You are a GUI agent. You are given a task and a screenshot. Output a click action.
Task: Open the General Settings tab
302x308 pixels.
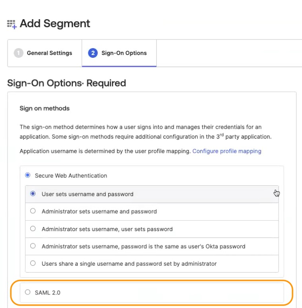[x=49, y=53]
